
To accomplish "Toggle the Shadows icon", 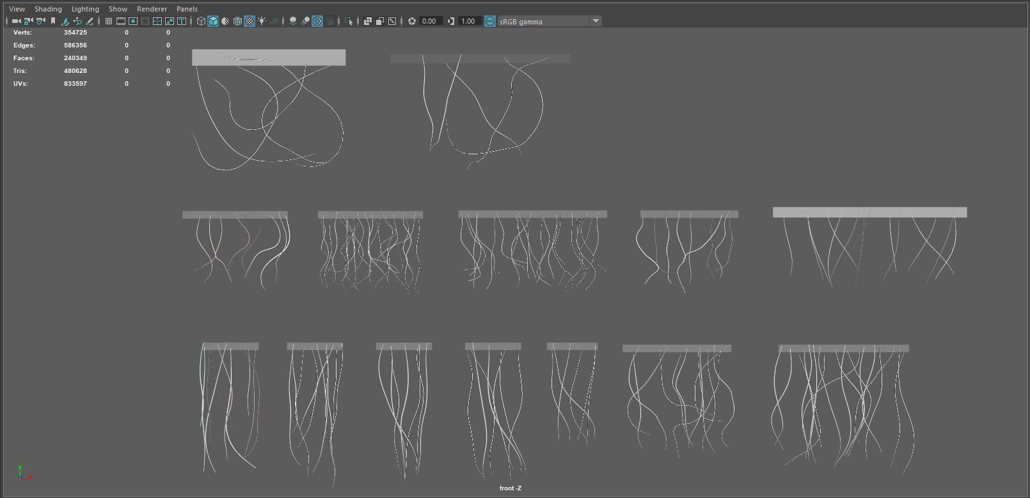I will tap(274, 21).
